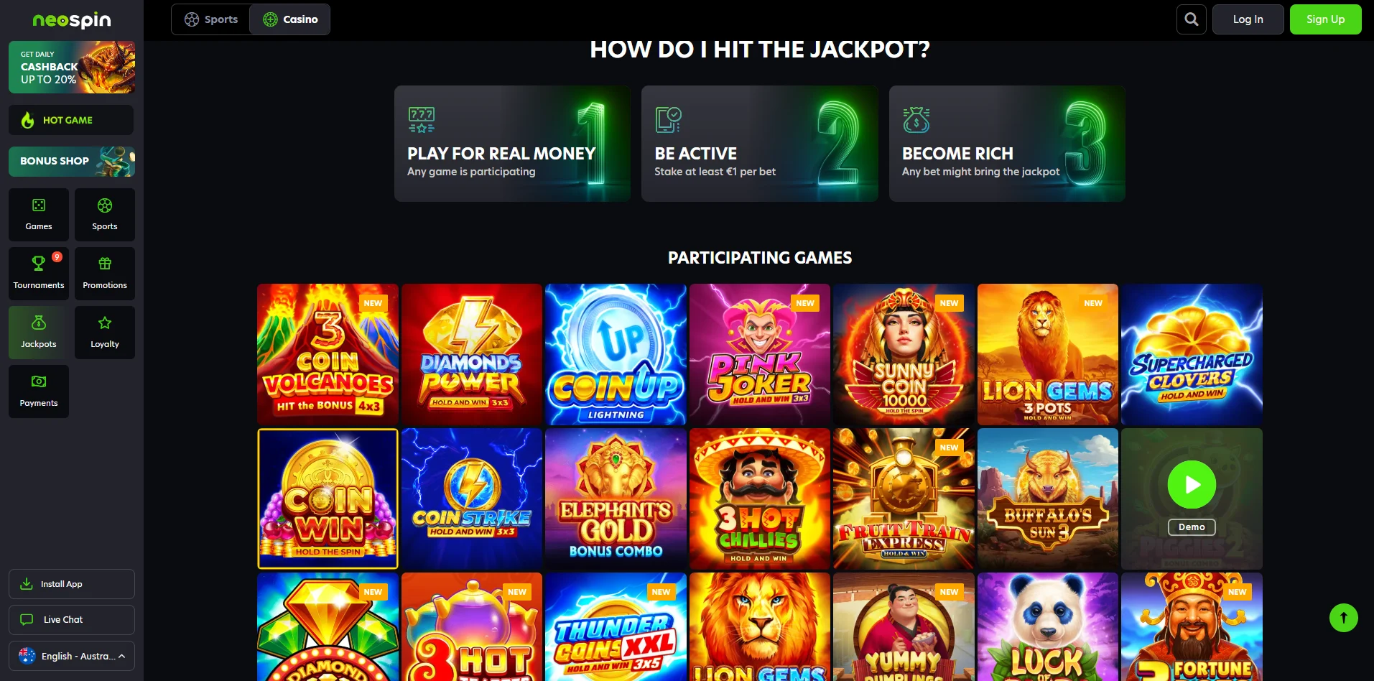
Task: Open the search magnifier icon
Action: point(1191,19)
